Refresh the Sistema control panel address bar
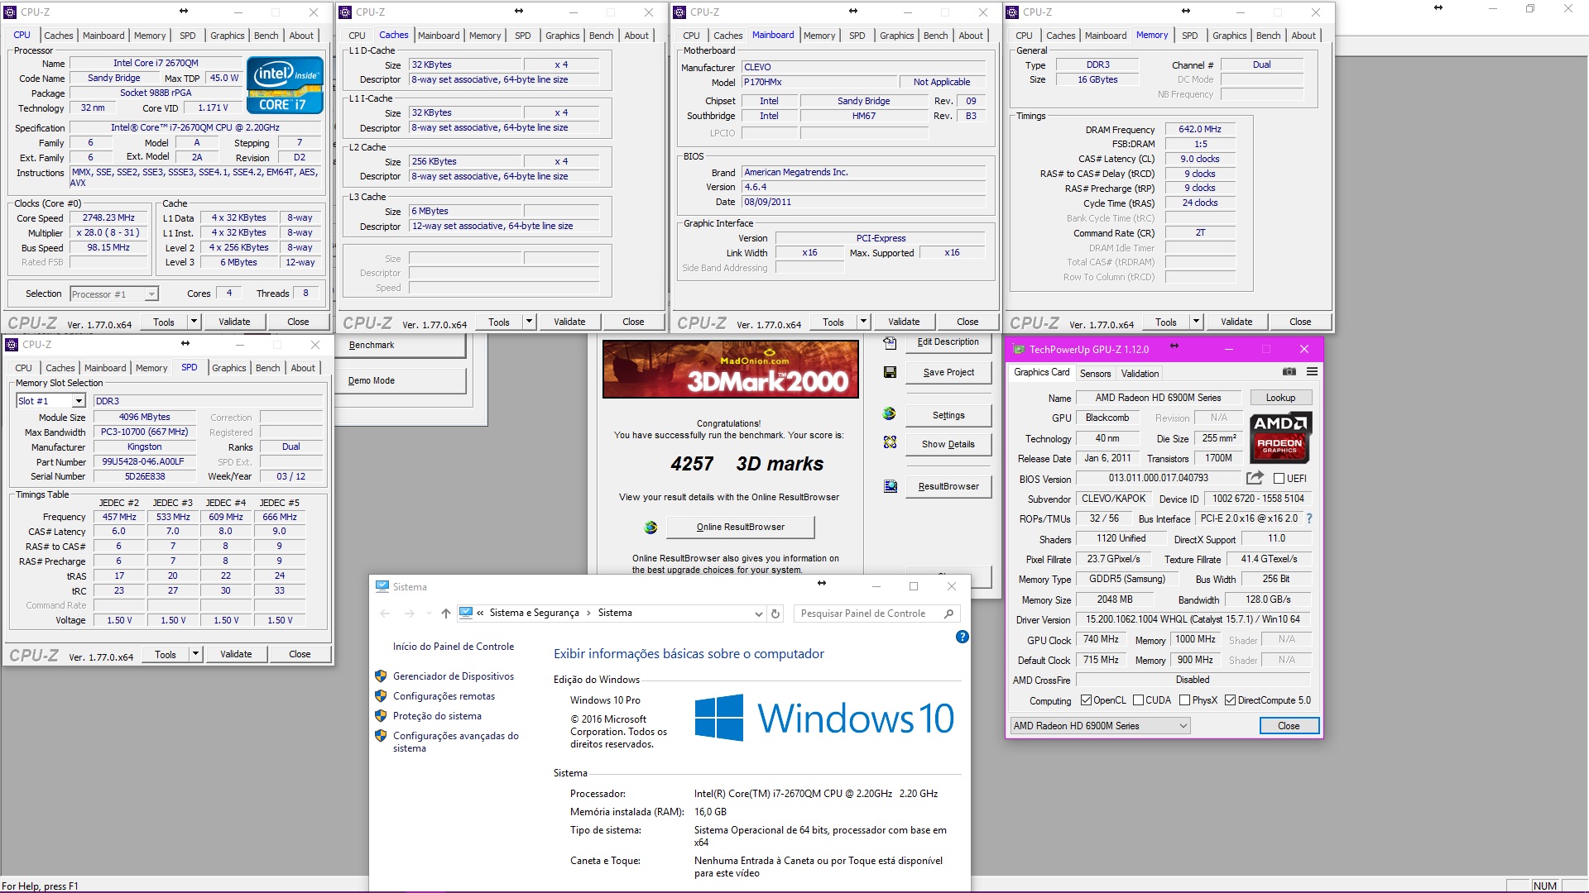Image resolution: width=1589 pixels, height=893 pixels. click(x=775, y=614)
